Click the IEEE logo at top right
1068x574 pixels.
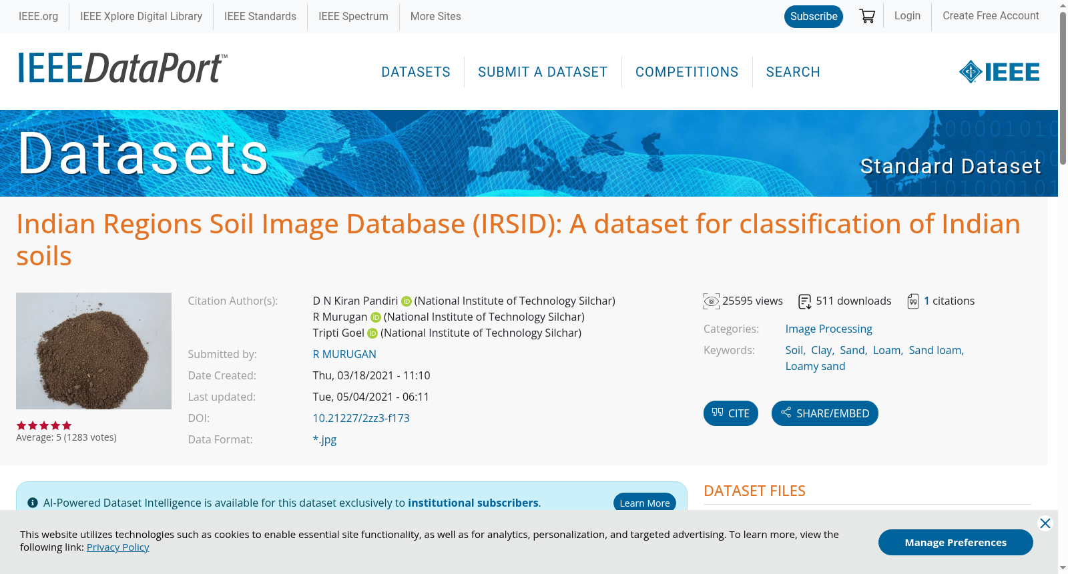tap(999, 72)
